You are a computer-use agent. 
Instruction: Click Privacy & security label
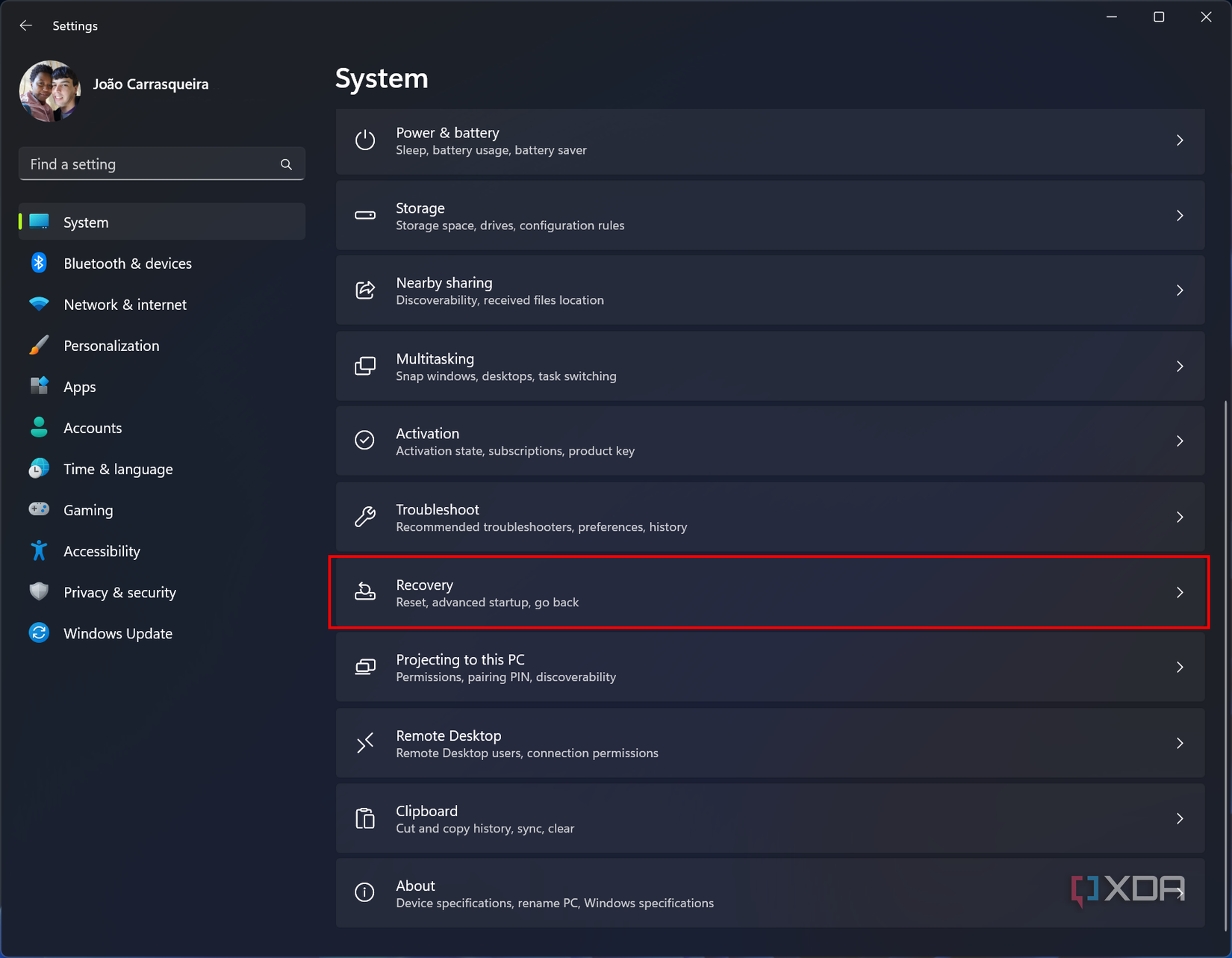click(x=119, y=592)
